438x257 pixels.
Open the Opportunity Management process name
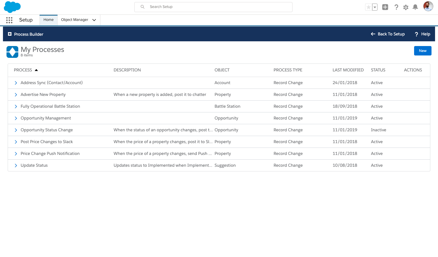point(46,118)
